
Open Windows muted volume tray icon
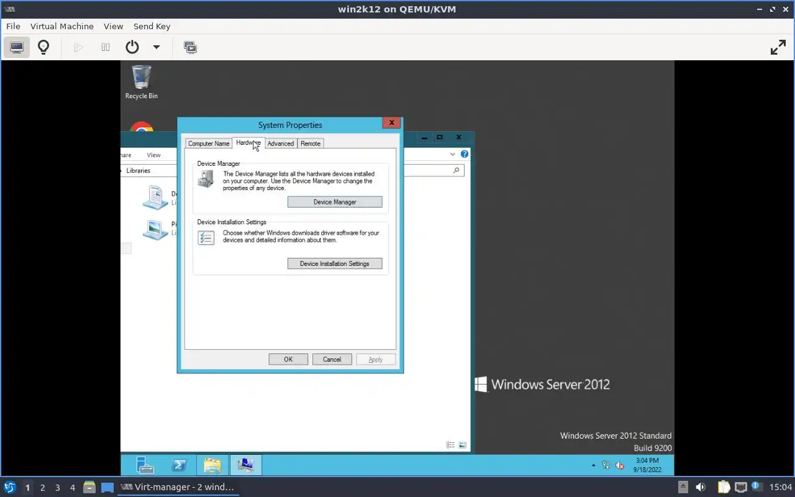pyautogui.click(x=620, y=465)
